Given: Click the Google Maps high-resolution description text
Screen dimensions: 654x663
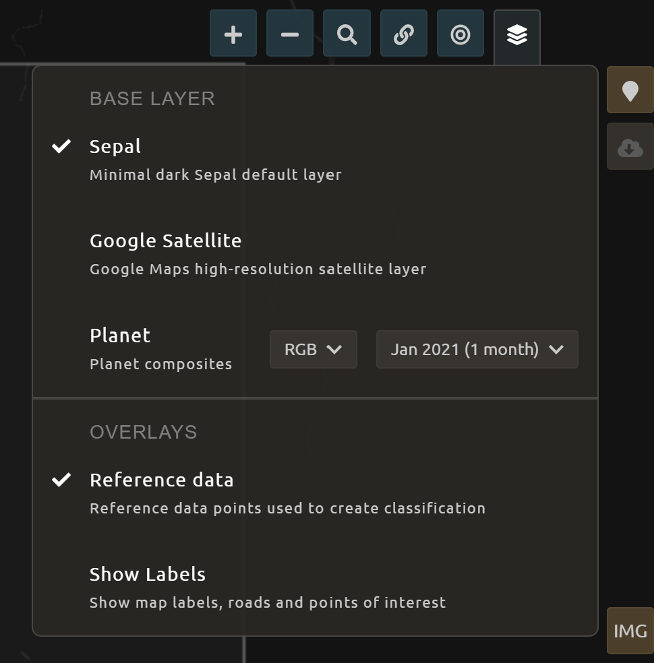Looking at the screenshot, I should [x=258, y=270].
